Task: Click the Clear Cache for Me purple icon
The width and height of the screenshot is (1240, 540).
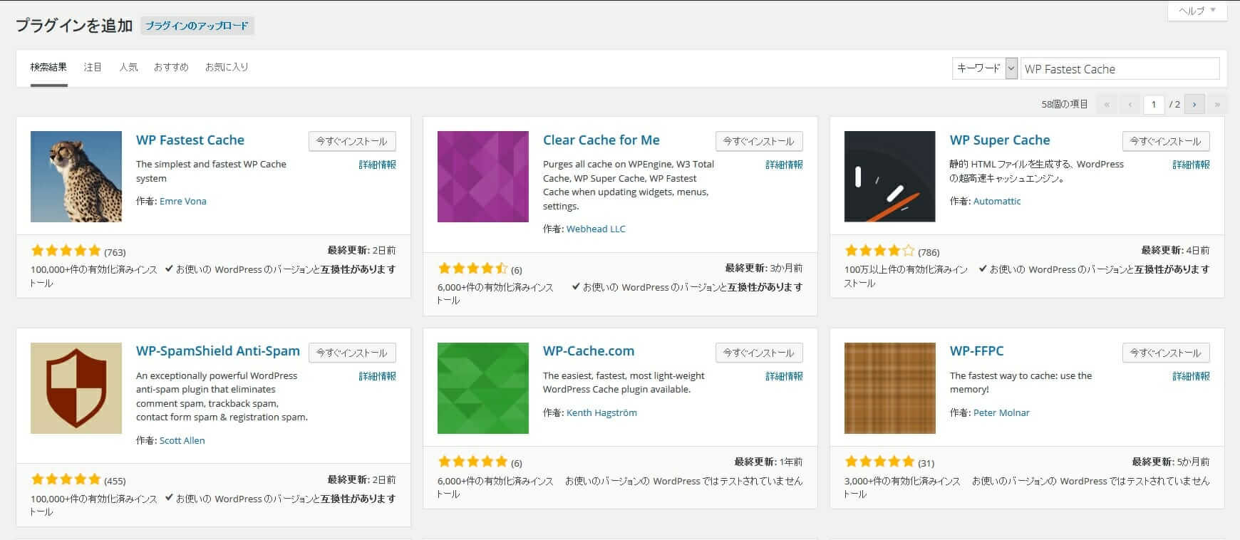Action: point(483,177)
